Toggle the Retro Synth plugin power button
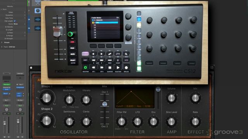The image size is (248, 139). coord(31,68)
